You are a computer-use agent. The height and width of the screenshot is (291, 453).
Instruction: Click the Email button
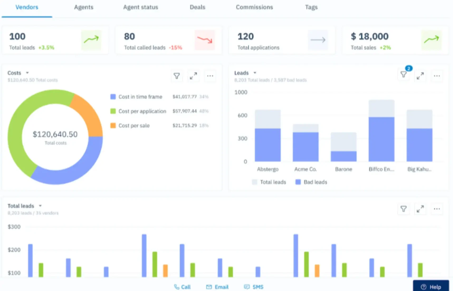(217, 287)
